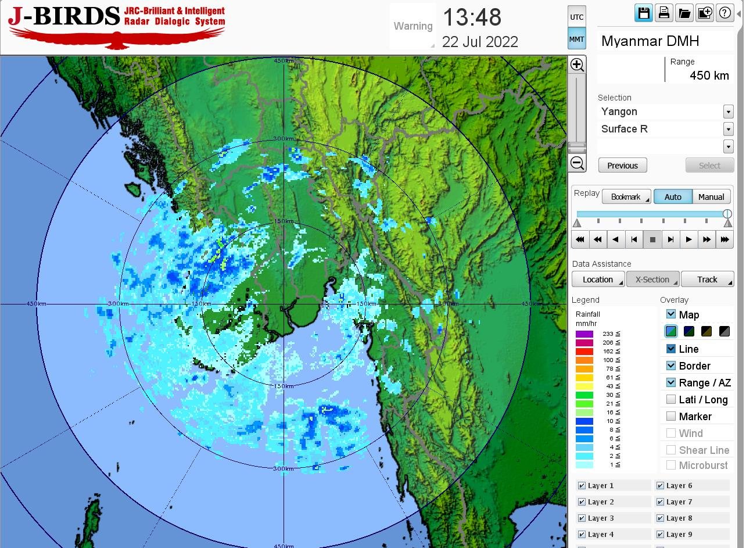The width and height of the screenshot is (746, 548).
Task: Switch time display to UTC
Action: pos(576,17)
